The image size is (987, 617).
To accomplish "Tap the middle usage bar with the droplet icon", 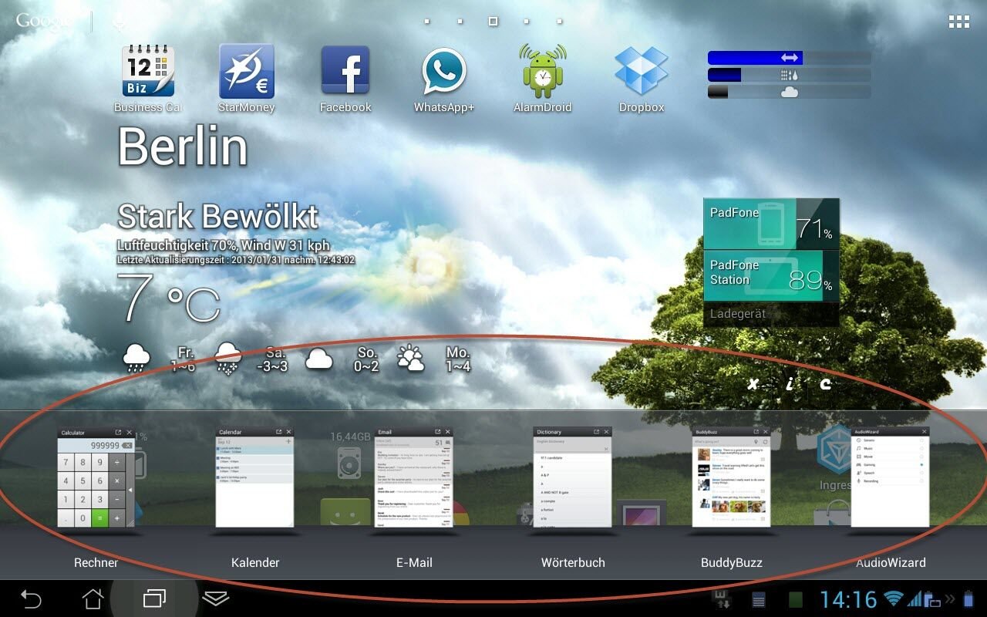I will (790, 75).
